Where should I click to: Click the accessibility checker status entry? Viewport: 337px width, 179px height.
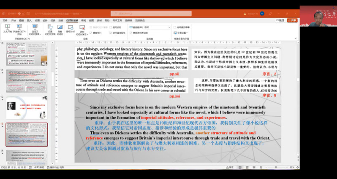[x=55, y=167]
